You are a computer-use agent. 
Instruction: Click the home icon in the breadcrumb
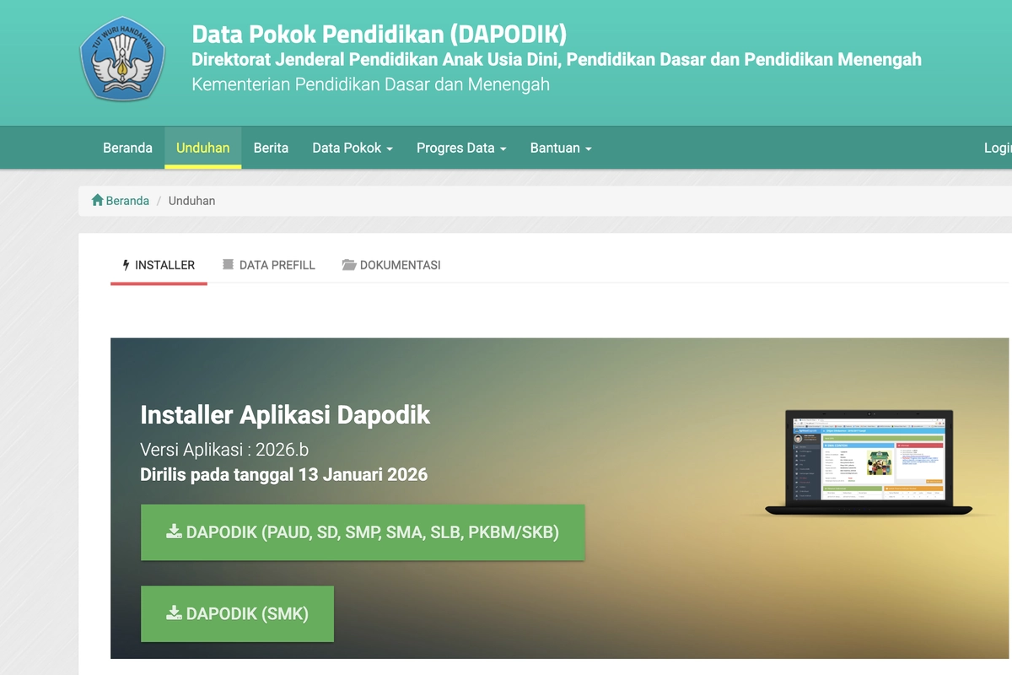95,200
